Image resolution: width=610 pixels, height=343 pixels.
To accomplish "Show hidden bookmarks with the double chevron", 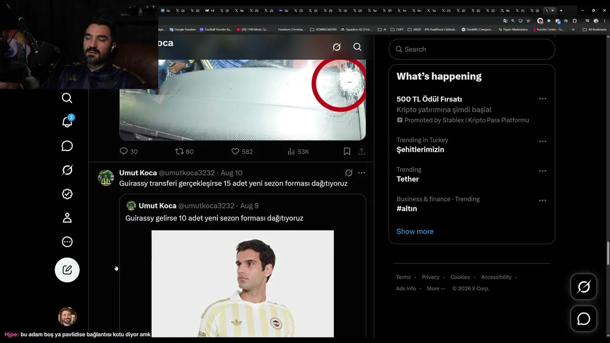I will (x=573, y=30).
